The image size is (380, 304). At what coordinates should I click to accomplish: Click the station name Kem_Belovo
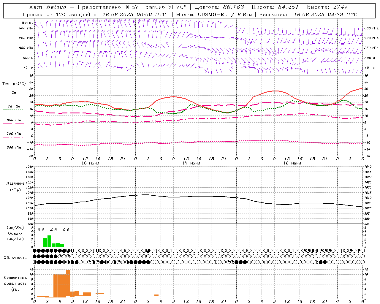point(47,7)
